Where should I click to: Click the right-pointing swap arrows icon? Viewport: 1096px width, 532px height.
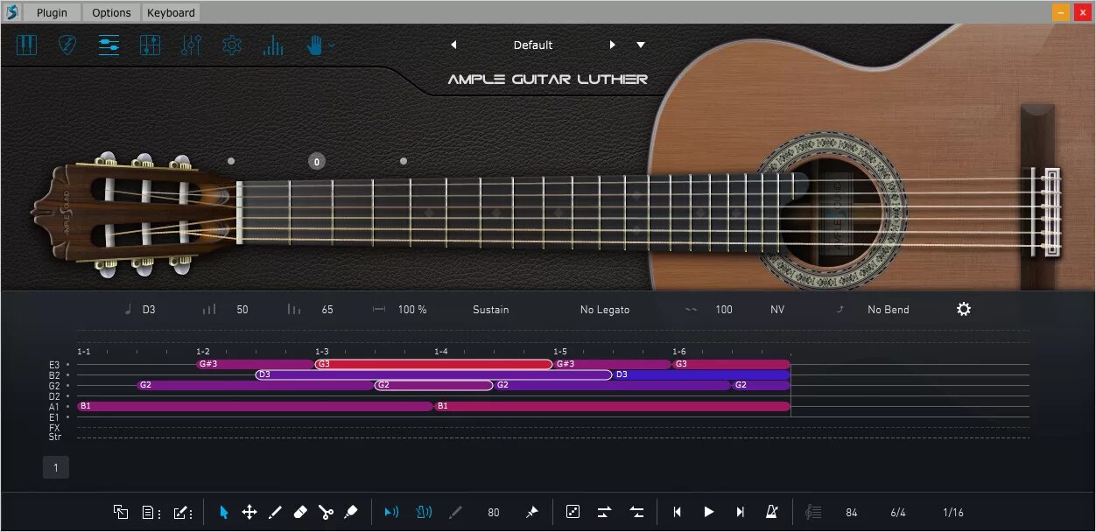[x=604, y=513]
